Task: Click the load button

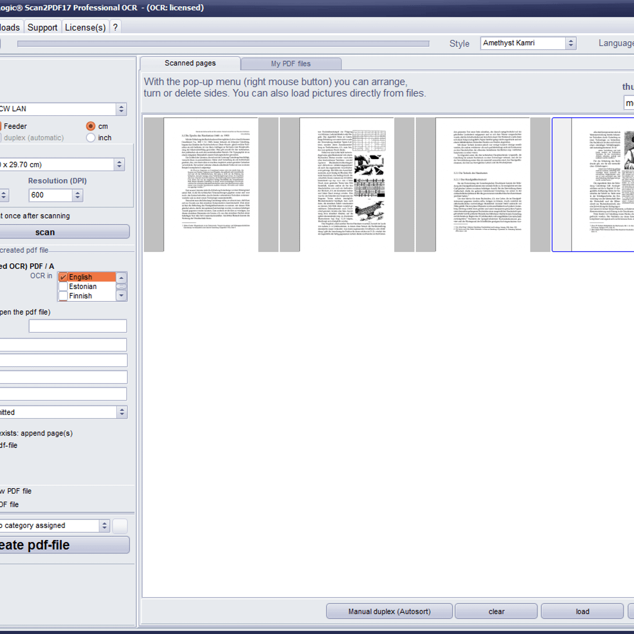Action: (x=582, y=611)
